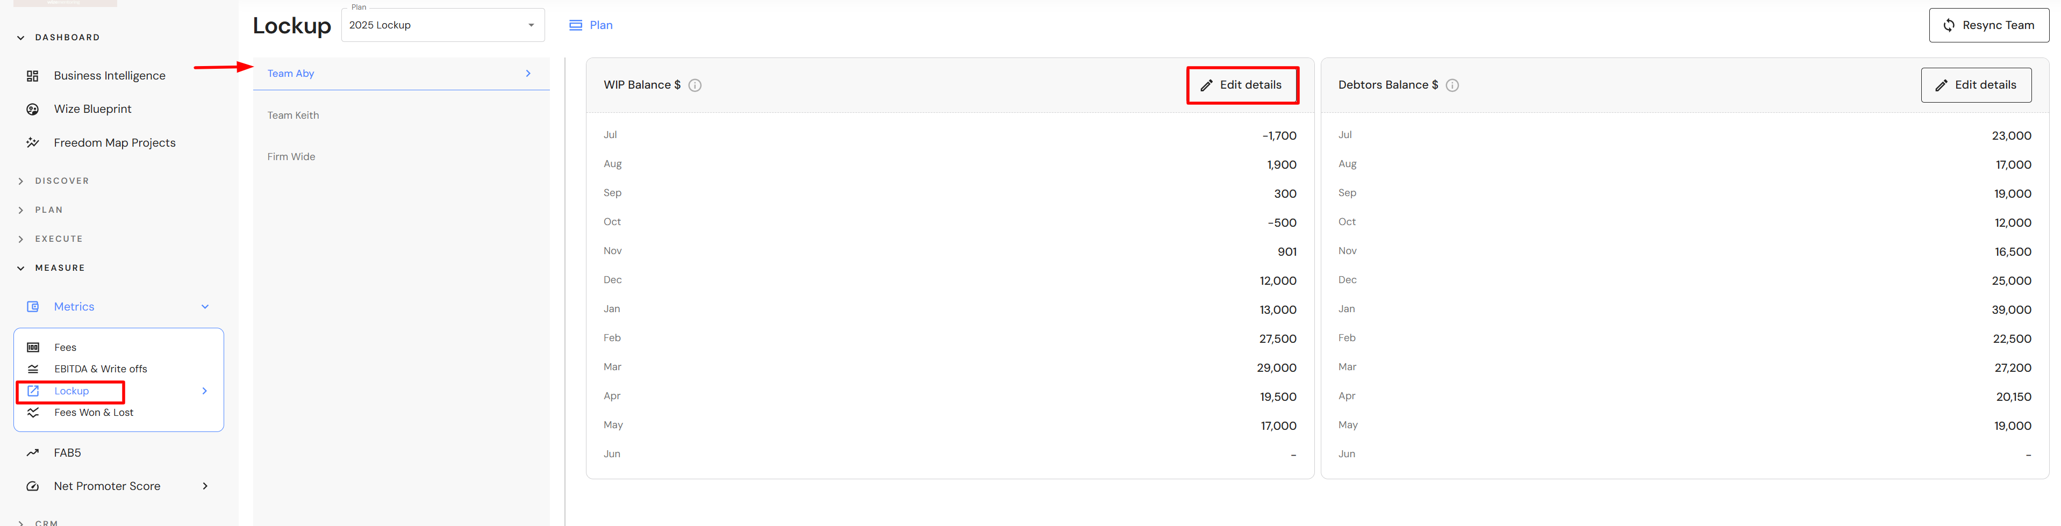
Task: Open the 2025 Lockup plan dropdown
Action: click(442, 26)
